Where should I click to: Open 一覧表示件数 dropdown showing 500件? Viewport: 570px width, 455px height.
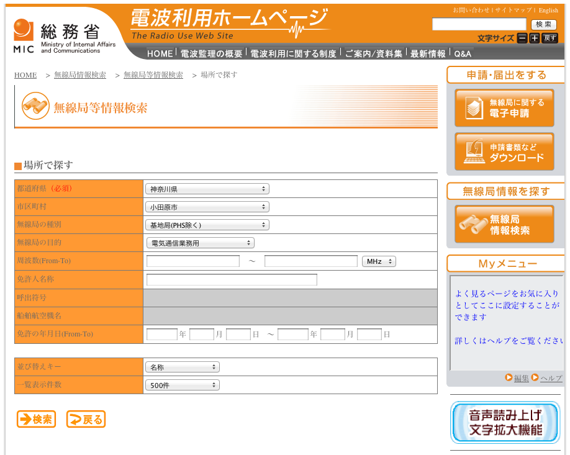tap(183, 385)
